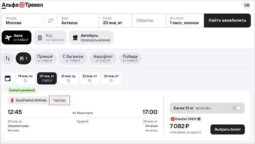Toggle the 10 kg baggage switch
Image resolution: width=255 pixels, height=144 pixels.
point(236,108)
